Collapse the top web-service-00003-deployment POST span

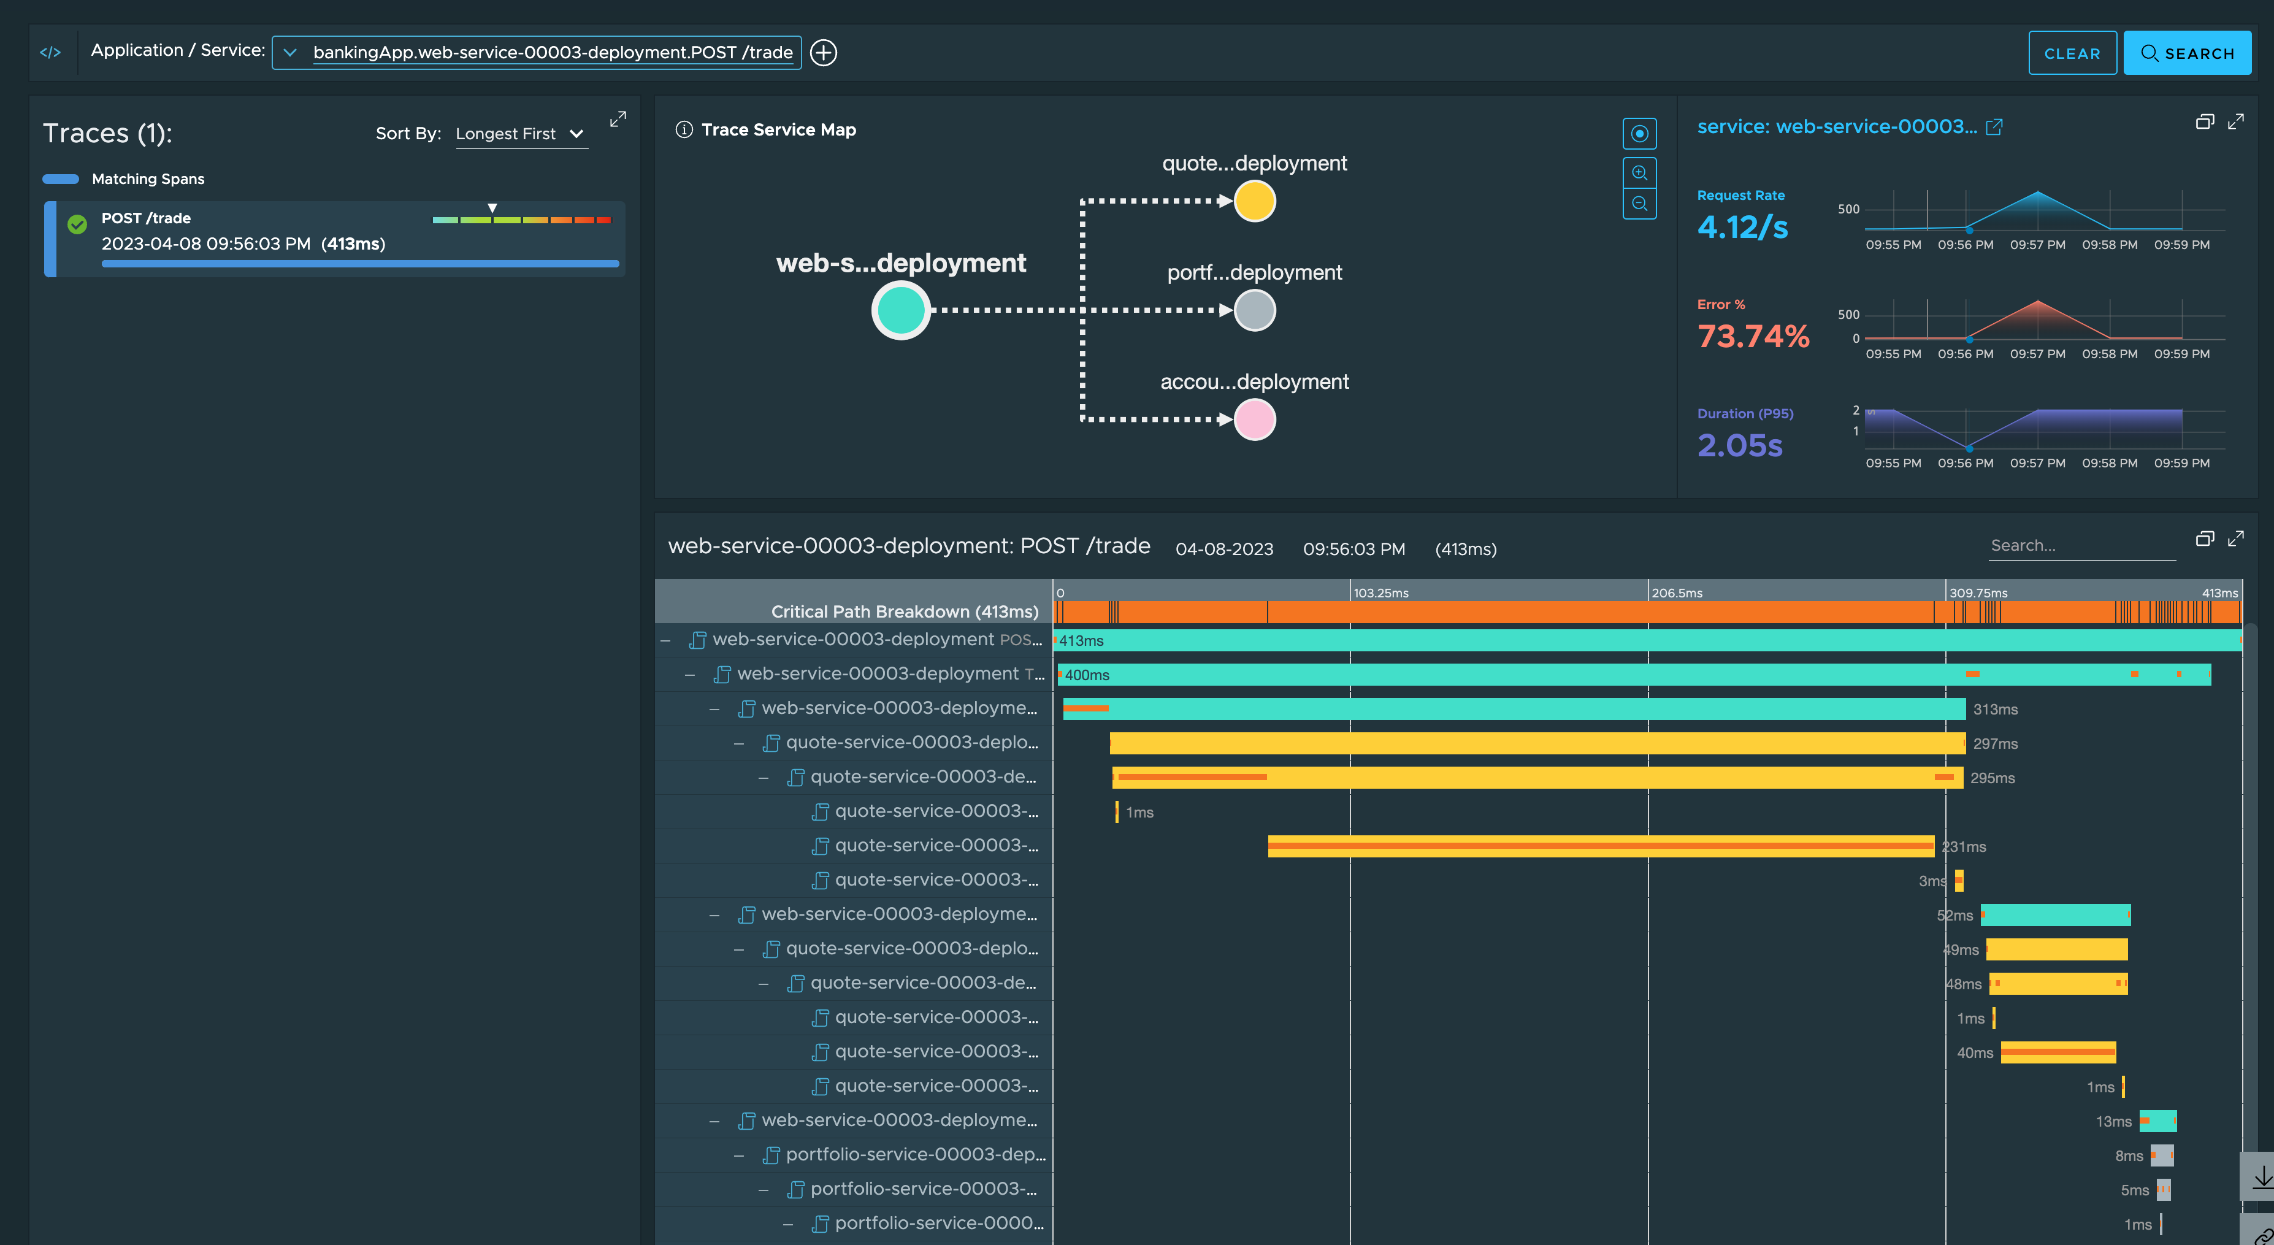(665, 640)
